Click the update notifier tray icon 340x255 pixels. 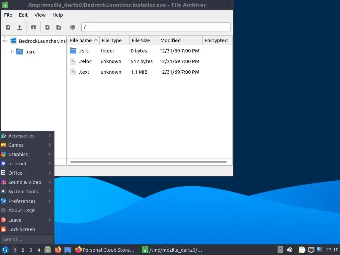pos(319,249)
